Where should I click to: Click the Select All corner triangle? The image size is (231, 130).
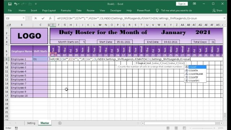click(x=7, y=25)
